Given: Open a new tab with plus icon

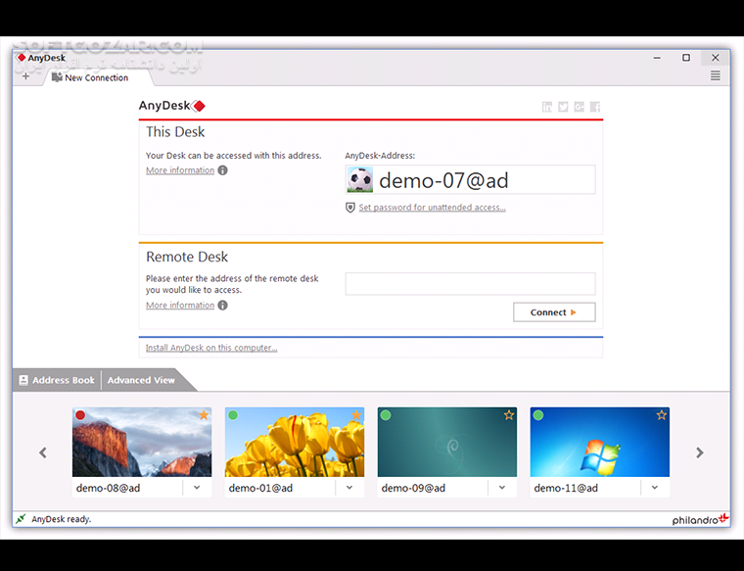Looking at the screenshot, I should (x=25, y=76).
